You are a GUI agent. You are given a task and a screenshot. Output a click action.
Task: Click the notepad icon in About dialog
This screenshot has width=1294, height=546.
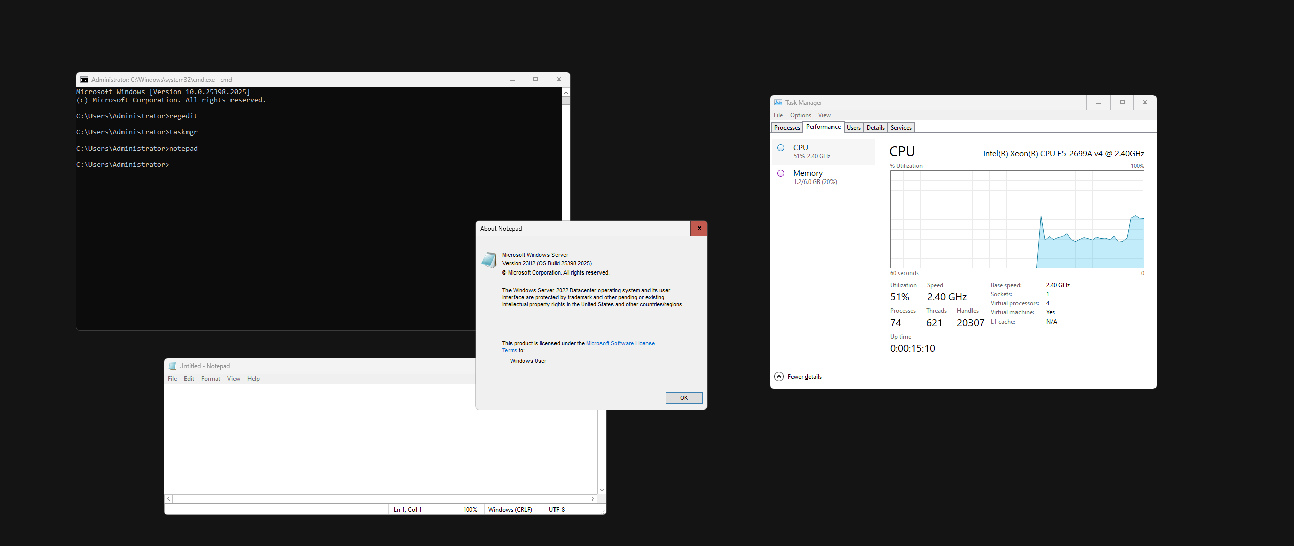coord(489,260)
